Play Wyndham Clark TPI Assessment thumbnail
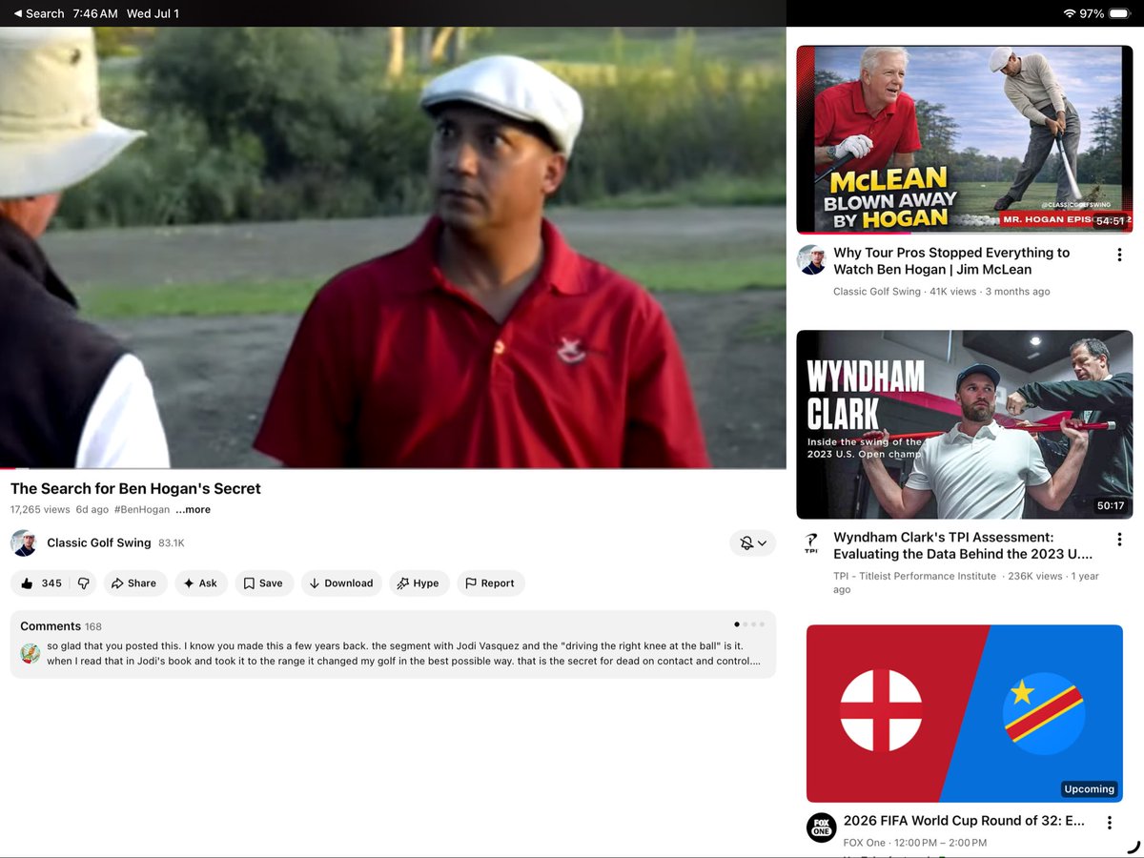The height and width of the screenshot is (858, 1144). click(x=965, y=424)
